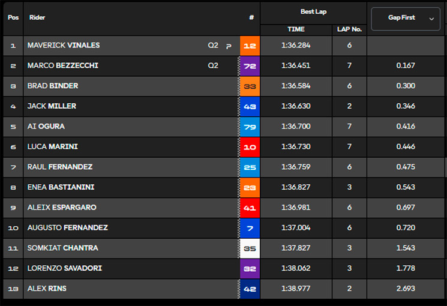Image resolution: width=447 pixels, height=306 pixels.
Task: Open the Gap First dropdown
Action: point(406,19)
